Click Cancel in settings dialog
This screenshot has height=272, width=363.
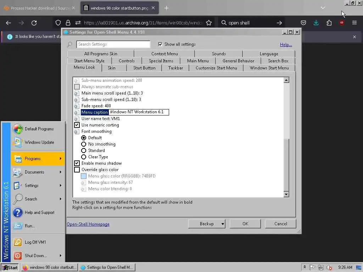pos(281,224)
